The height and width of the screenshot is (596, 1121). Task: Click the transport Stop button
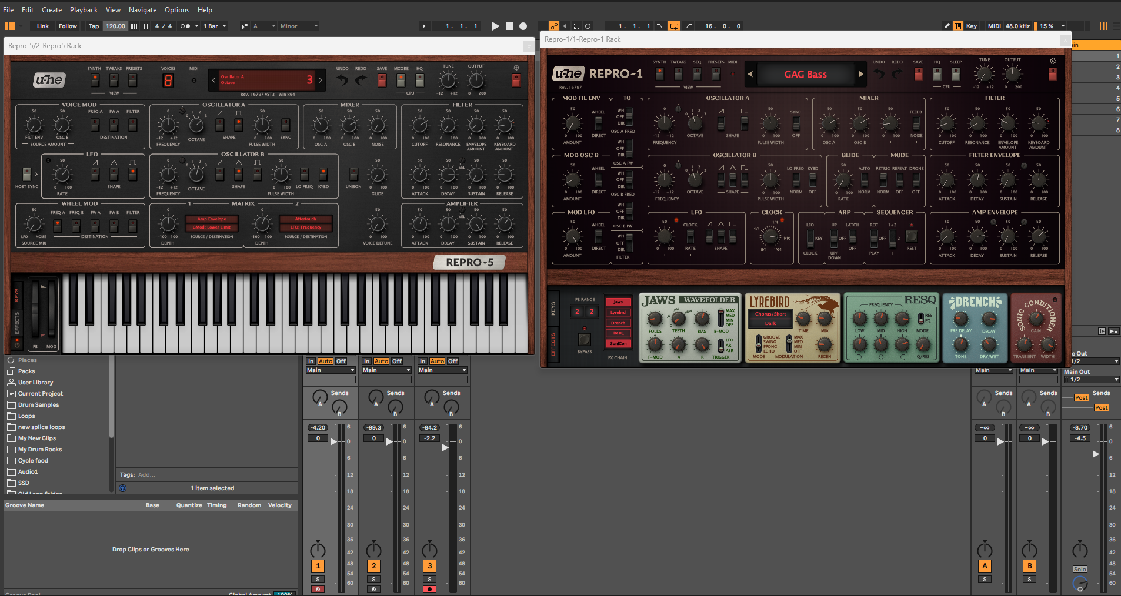coord(509,26)
